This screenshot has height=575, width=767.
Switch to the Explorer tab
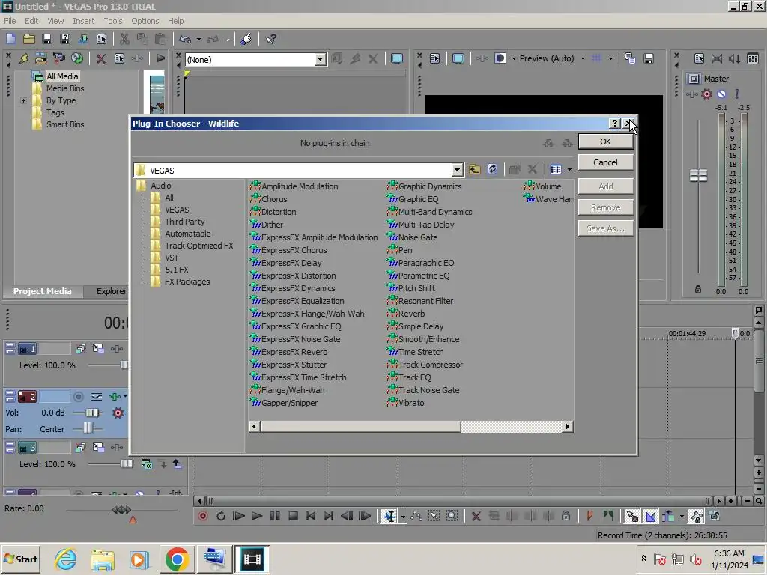[111, 291]
